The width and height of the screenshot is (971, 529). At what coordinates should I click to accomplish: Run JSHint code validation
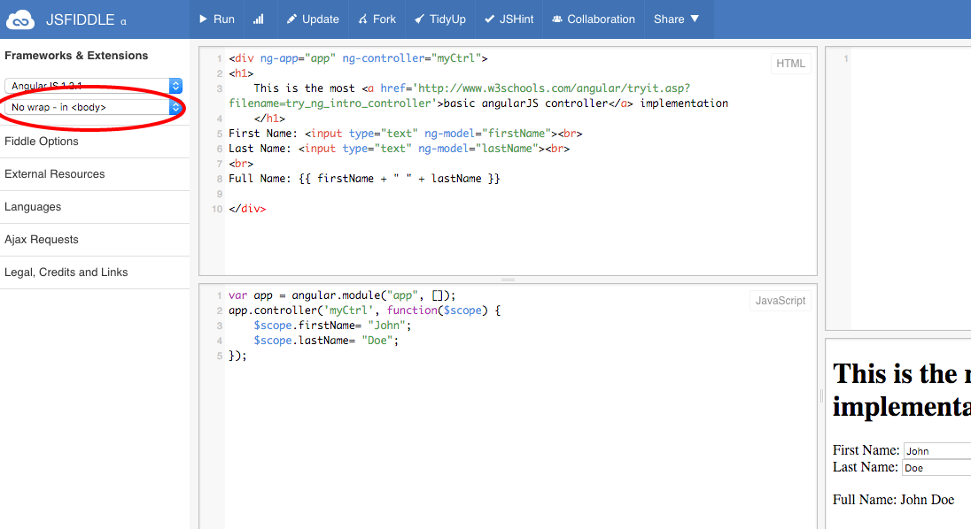(x=509, y=19)
